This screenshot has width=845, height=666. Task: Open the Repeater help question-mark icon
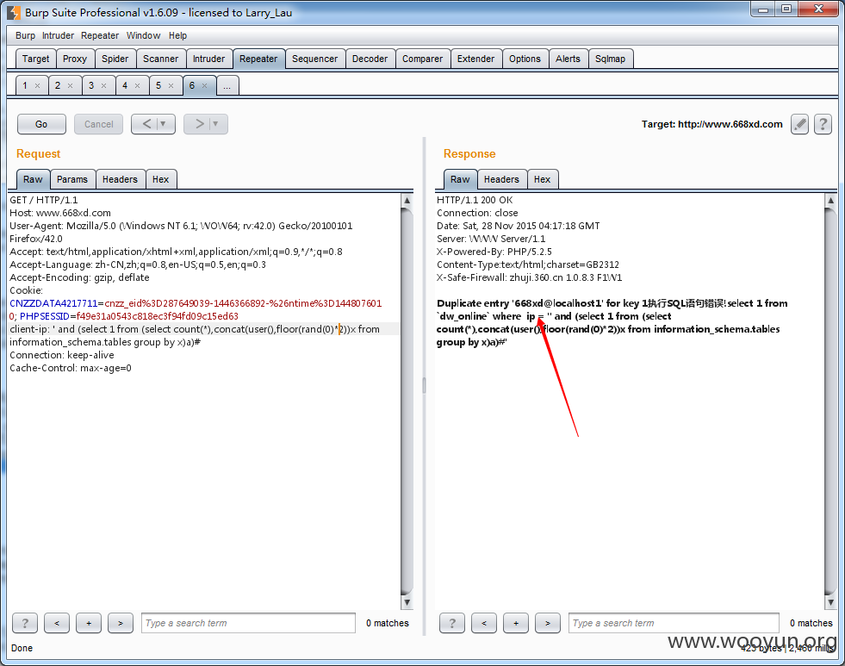coord(823,124)
